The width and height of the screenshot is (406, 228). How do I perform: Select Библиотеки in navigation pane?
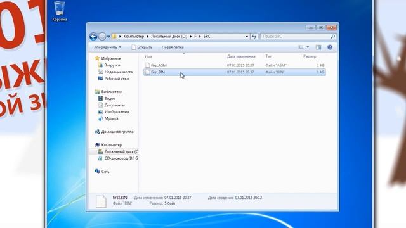pos(112,92)
